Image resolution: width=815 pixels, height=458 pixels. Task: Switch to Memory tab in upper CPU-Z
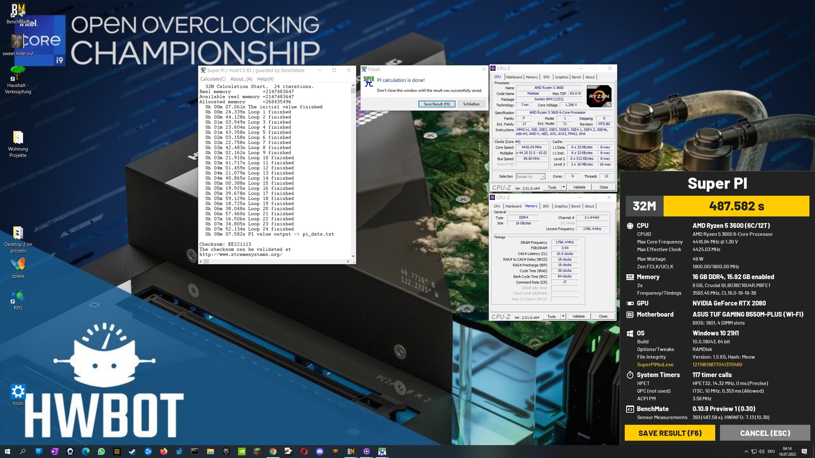pos(532,77)
